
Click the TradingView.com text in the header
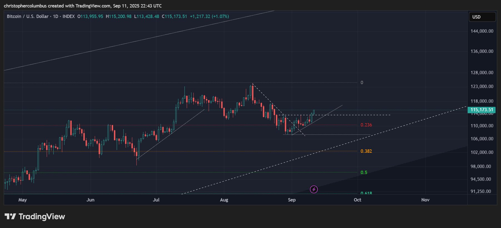pos(93,6)
